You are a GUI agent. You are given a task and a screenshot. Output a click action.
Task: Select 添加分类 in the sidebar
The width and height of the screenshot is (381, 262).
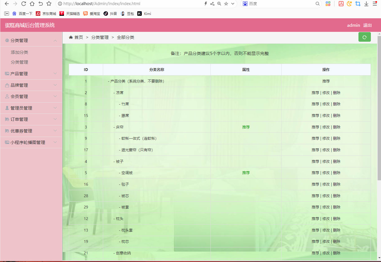(x=19, y=52)
